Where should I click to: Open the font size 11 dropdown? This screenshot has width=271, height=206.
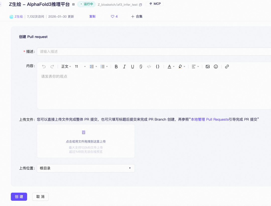80,67
